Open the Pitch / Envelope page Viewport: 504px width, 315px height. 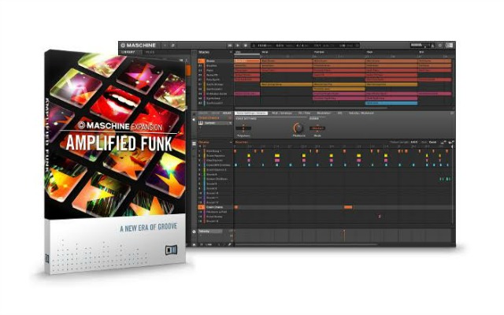[282, 113]
